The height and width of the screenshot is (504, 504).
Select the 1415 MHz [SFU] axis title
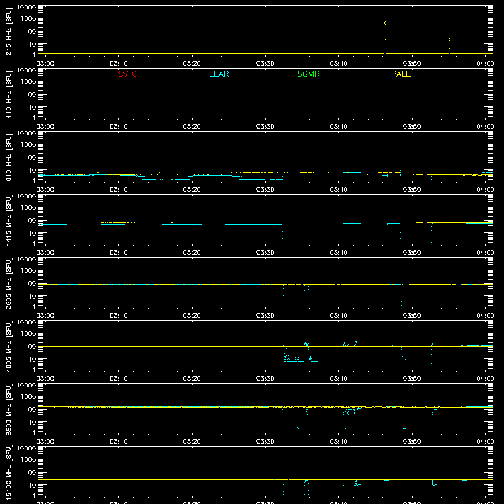pos(8,220)
